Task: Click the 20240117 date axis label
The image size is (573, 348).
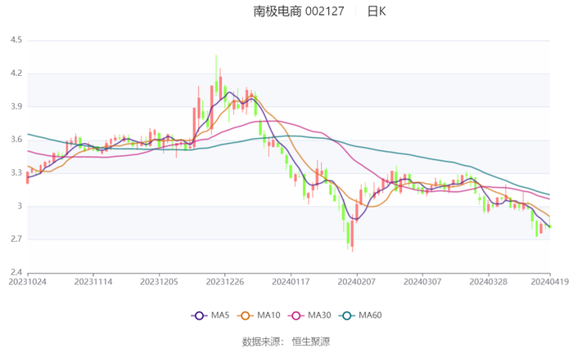Action: (x=291, y=281)
